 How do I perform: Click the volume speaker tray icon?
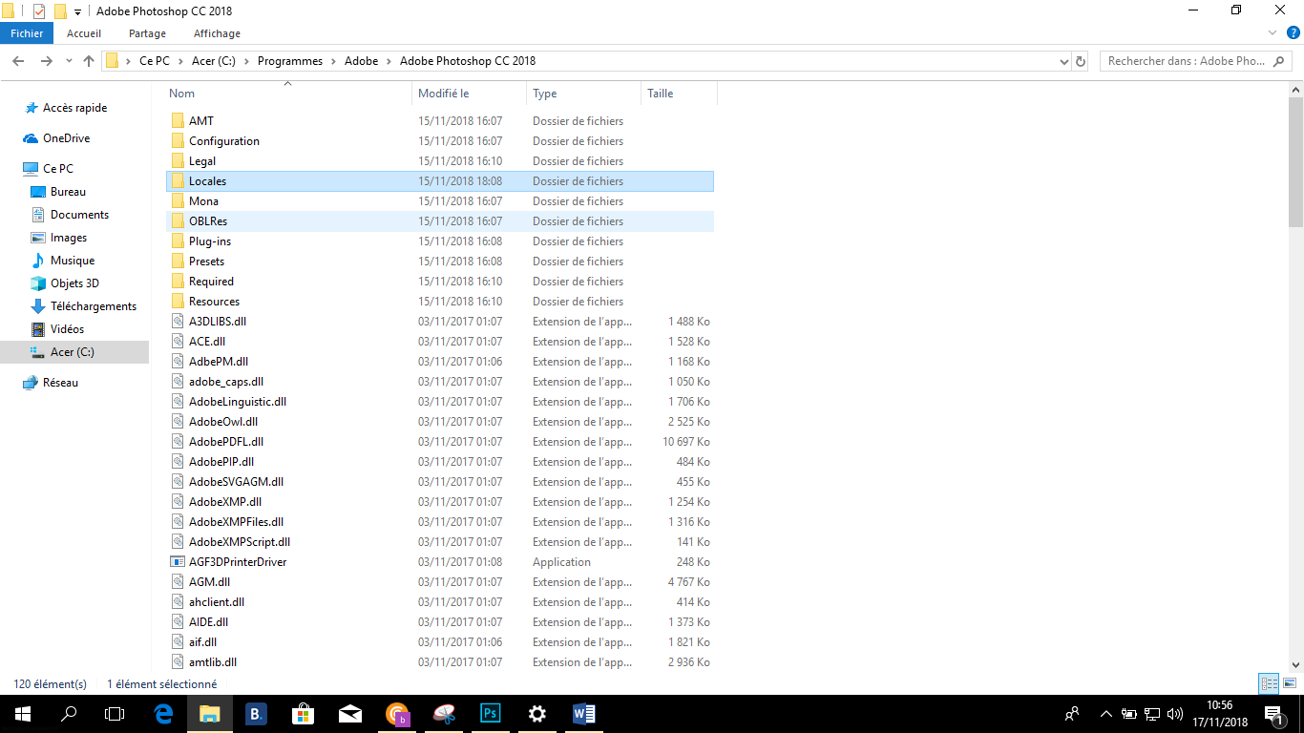pyautogui.click(x=1174, y=714)
